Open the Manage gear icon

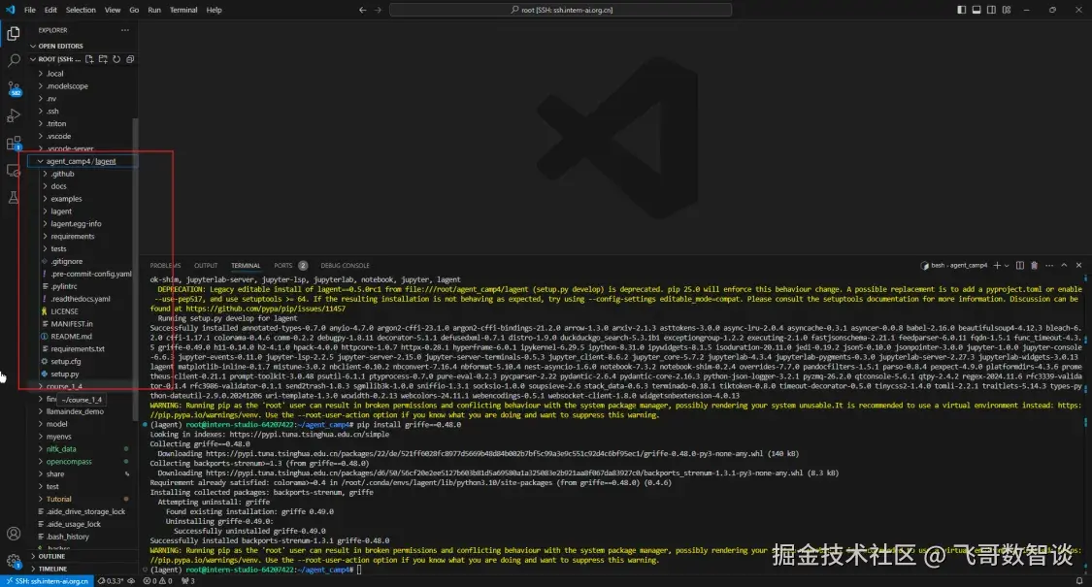tap(14, 561)
